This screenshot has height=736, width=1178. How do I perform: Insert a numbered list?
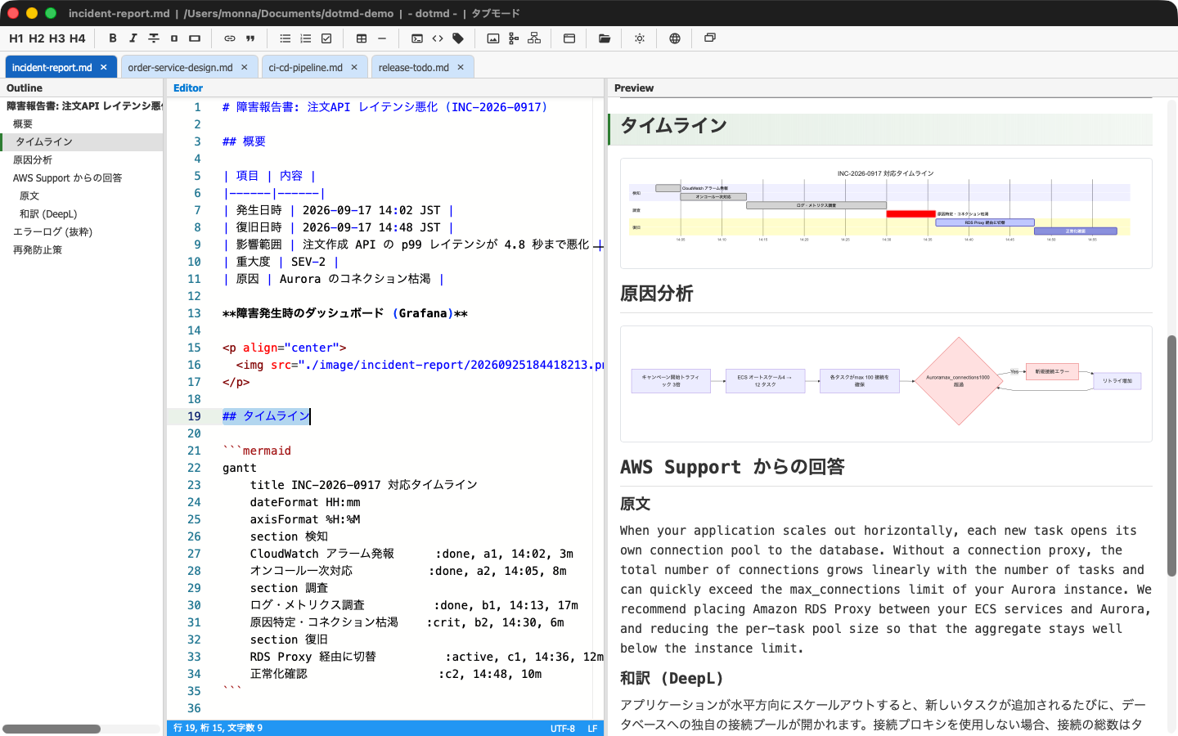pos(306,38)
